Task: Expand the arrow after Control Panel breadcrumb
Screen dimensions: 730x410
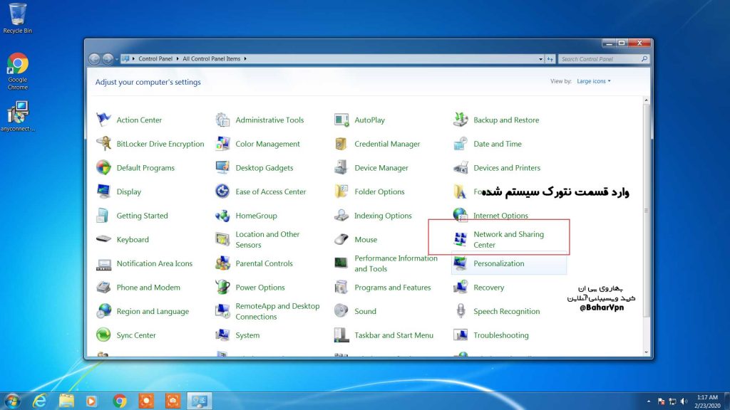Action: 178,59
